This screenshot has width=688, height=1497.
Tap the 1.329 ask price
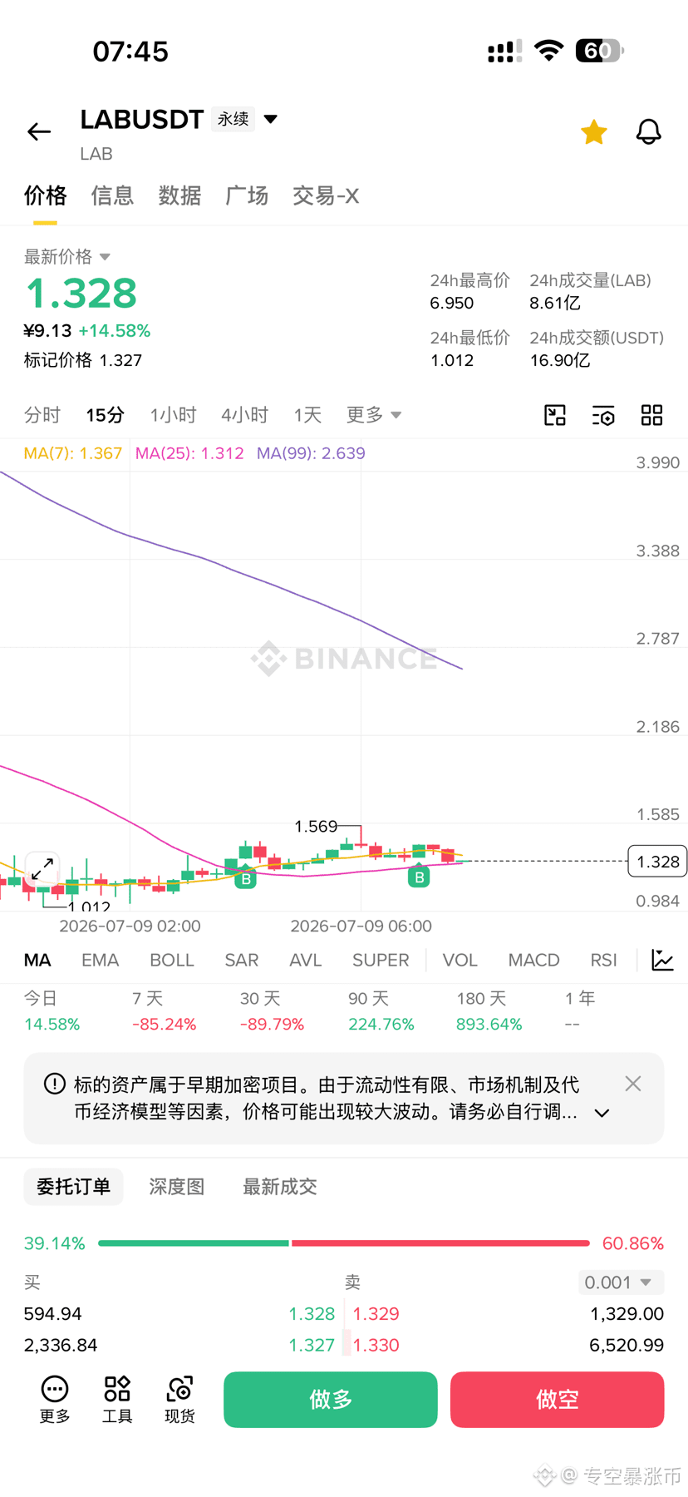(376, 1314)
